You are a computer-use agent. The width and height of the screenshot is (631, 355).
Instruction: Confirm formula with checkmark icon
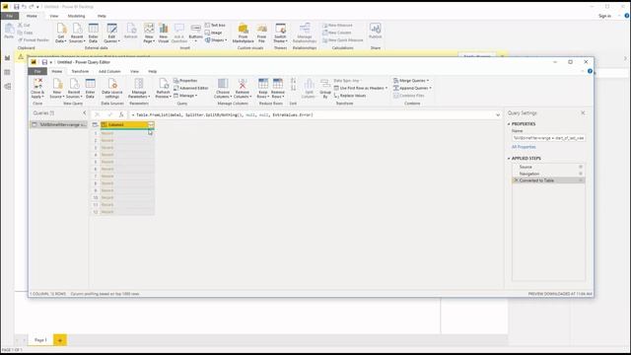[x=109, y=114]
